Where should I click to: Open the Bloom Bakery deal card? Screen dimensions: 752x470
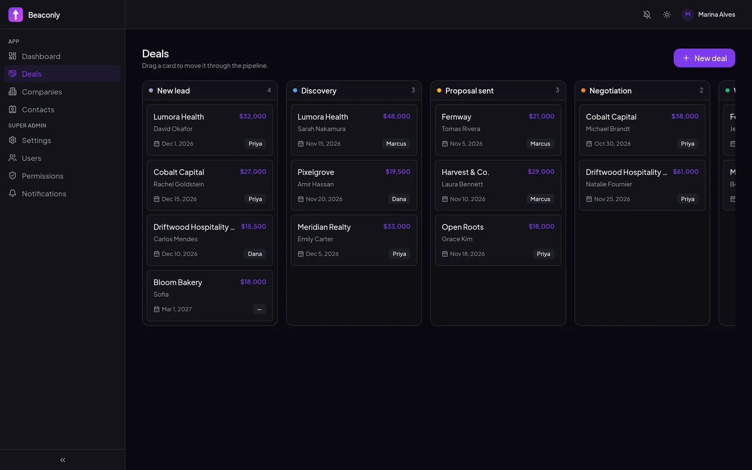coord(210,296)
